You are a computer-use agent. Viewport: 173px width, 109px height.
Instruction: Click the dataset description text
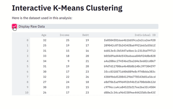pyautogui.click(x=42, y=18)
